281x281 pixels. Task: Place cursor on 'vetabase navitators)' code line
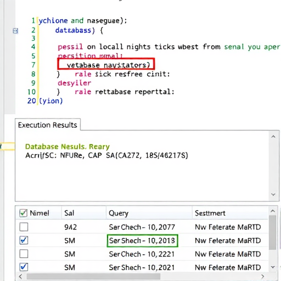[108, 65]
